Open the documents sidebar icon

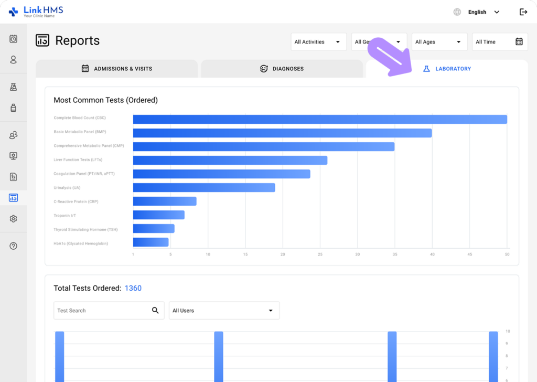click(14, 177)
